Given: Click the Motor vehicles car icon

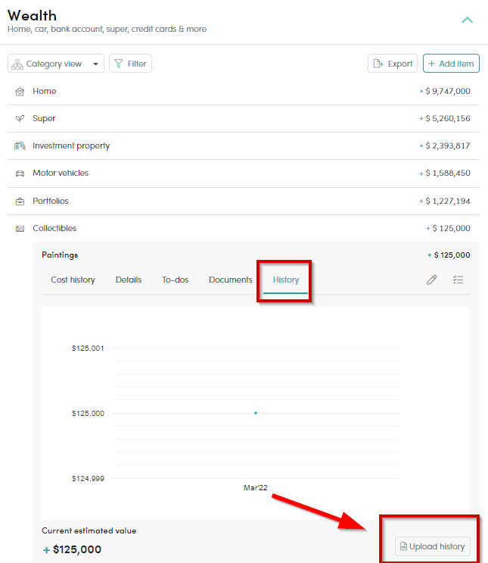Looking at the screenshot, I should tap(20, 174).
